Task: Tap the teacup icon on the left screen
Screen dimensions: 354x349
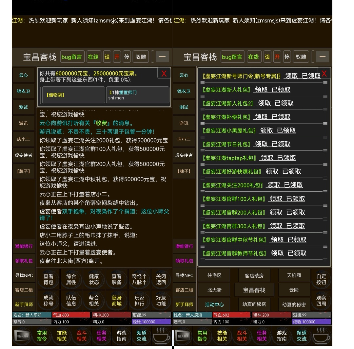Action: pyautogui.click(x=161, y=336)
